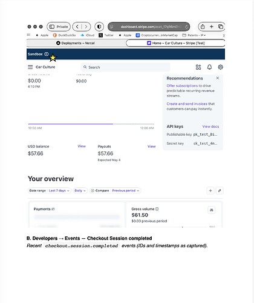Reveal the Secret key sk_test value
254x303 pixels.
point(205,144)
